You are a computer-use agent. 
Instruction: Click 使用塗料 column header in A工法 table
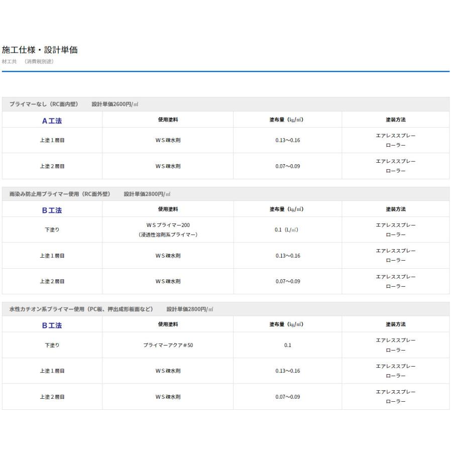168,120
